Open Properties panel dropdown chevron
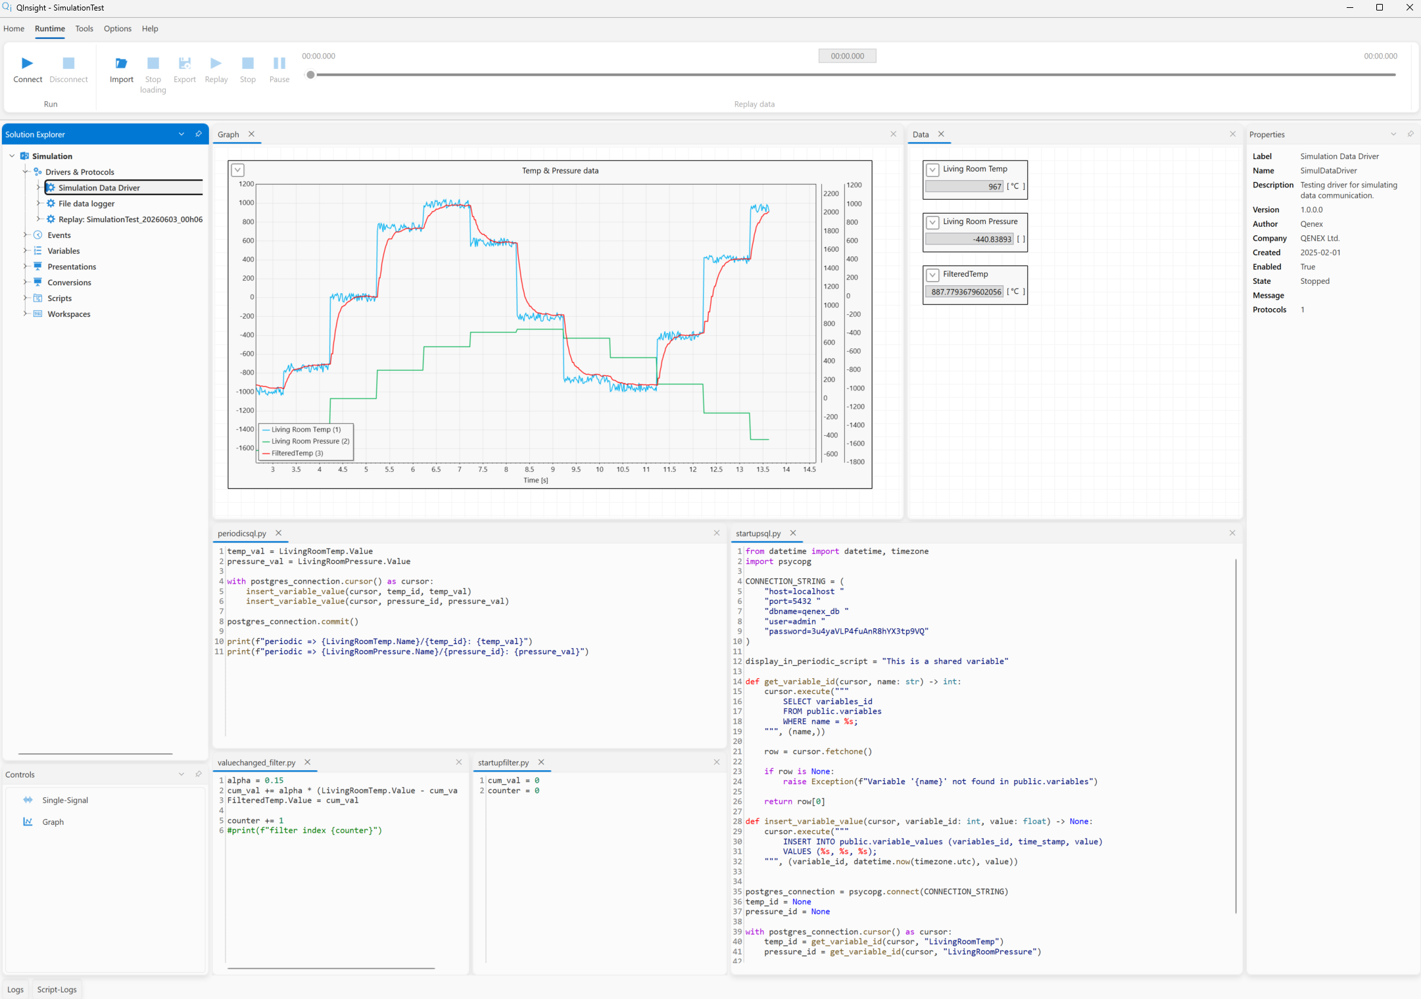Image resolution: width=1421 pixels, height=999 pixels. pos(1393,134)
